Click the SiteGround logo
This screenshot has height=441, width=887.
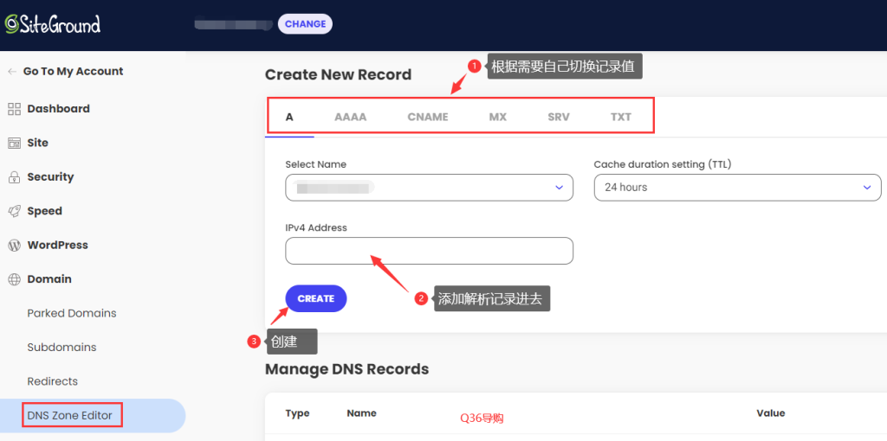tap(53, 23)
